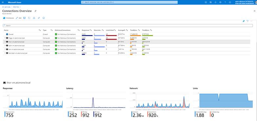
Task: Open the help question mark icon
Action: click(x=225, y=2)
